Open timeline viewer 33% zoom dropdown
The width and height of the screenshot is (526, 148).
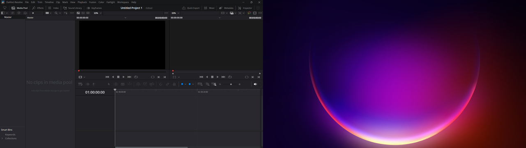tap(175, 13)
